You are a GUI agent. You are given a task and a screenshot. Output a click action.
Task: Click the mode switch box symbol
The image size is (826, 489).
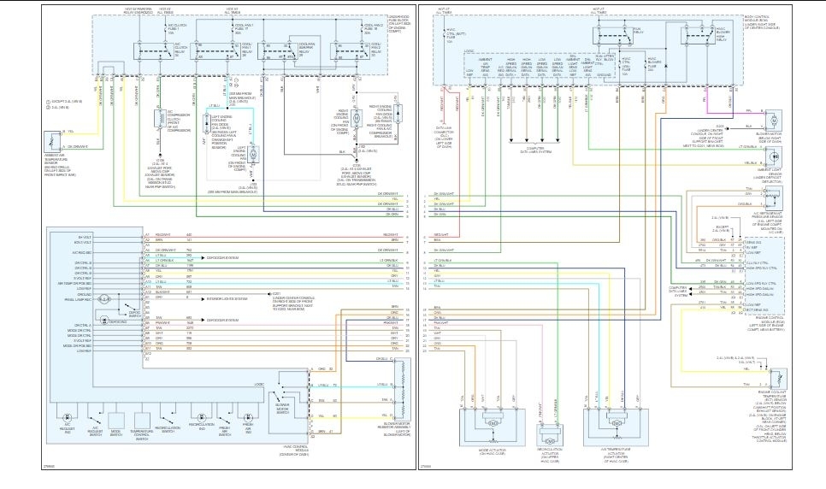coord(115,420)
